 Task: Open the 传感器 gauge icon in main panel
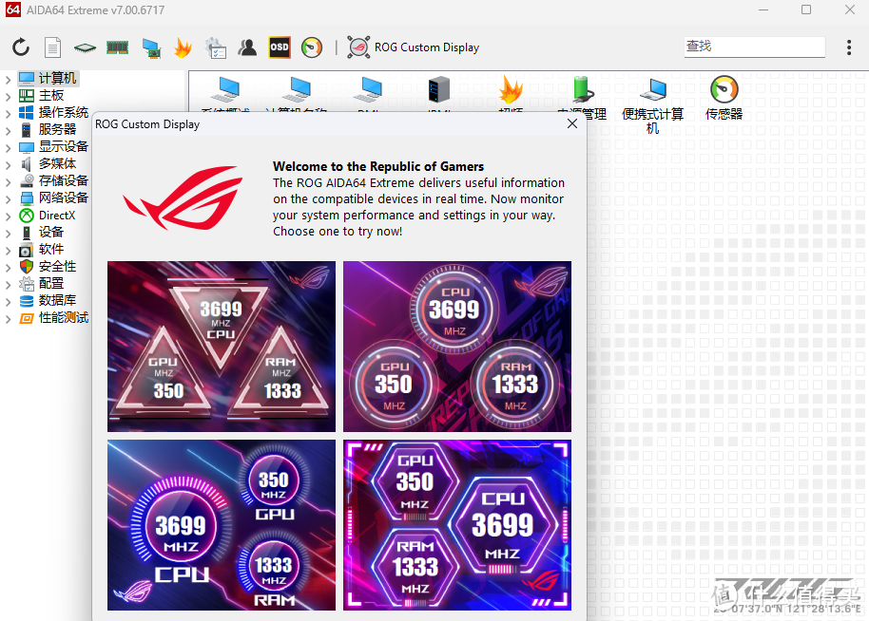click(724, 89)
